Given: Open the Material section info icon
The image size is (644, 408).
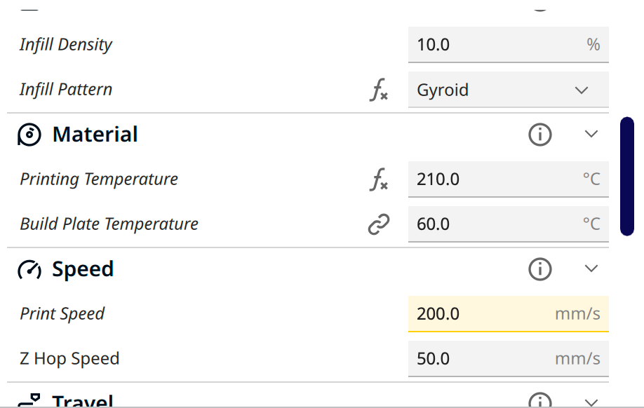Looking at the screenshot, I should tap(539, 135).
